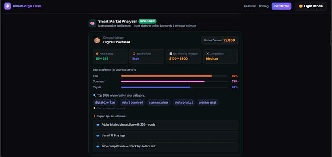Viewport: 332px width, 157px height.
Task: Click the brain icon beside Smart Market Analyzer
Action: [92, 23]
